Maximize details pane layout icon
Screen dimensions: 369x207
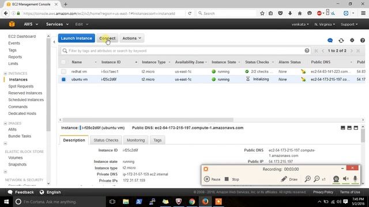(356, 128)
